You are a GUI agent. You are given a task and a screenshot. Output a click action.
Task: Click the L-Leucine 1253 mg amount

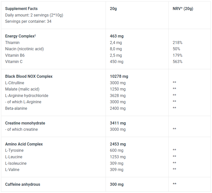[x=118, y=157]
